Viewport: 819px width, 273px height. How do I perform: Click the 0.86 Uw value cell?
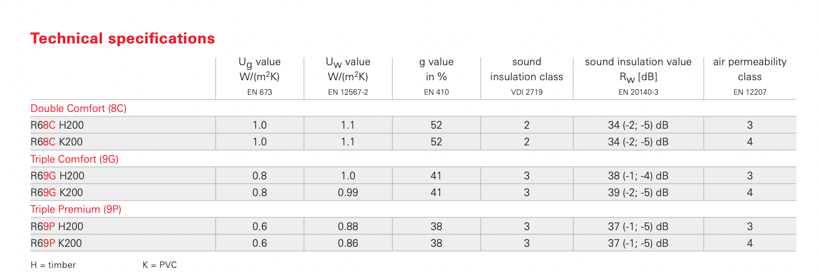(348, 243)
